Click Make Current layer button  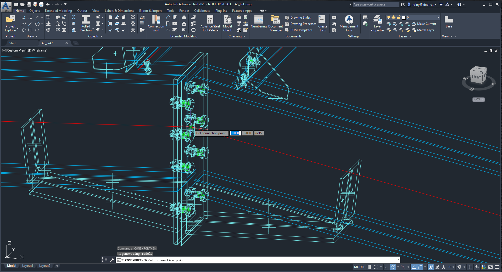click(424, 24)
